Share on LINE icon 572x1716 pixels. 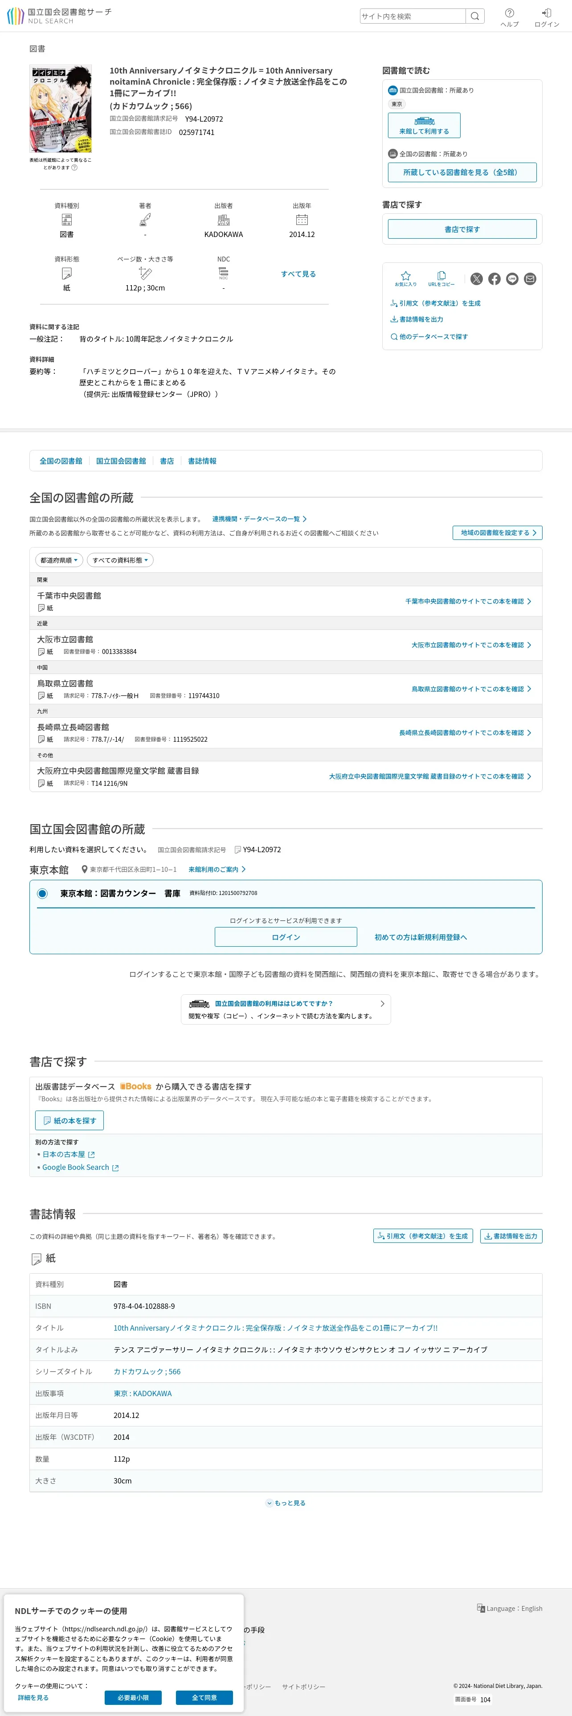(512, 279)
